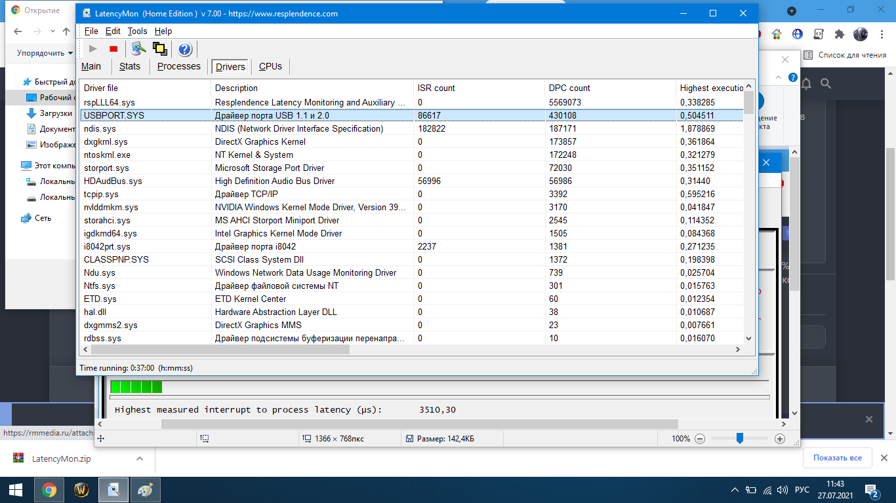The height and width of the screenshot is (503, 896).
Task: Open World of Warcraft taskbar icon
Action: pos(81,490)
